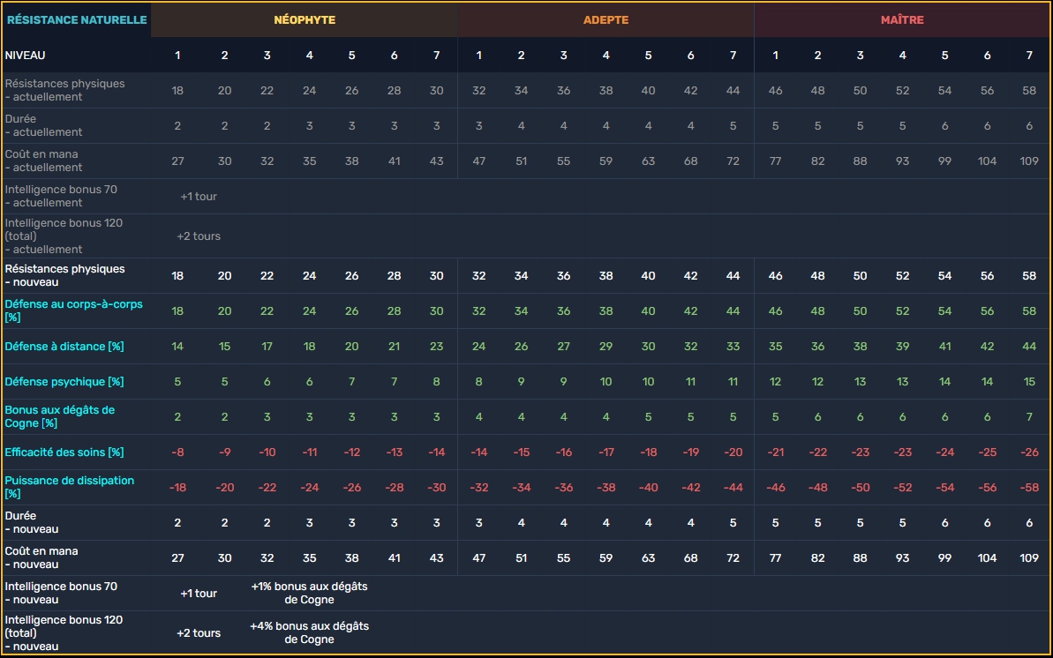Click 63 in 'Coût en mana - nouveau' row
This screenshot has width=1053, height=658.
648,558
